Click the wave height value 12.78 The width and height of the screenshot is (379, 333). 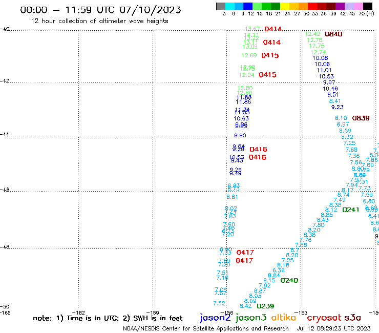[314, 40]
